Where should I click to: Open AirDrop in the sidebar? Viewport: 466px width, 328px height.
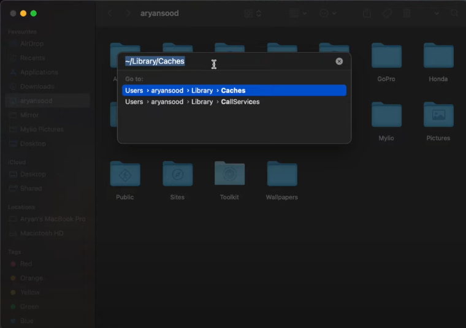pos(48,44)
